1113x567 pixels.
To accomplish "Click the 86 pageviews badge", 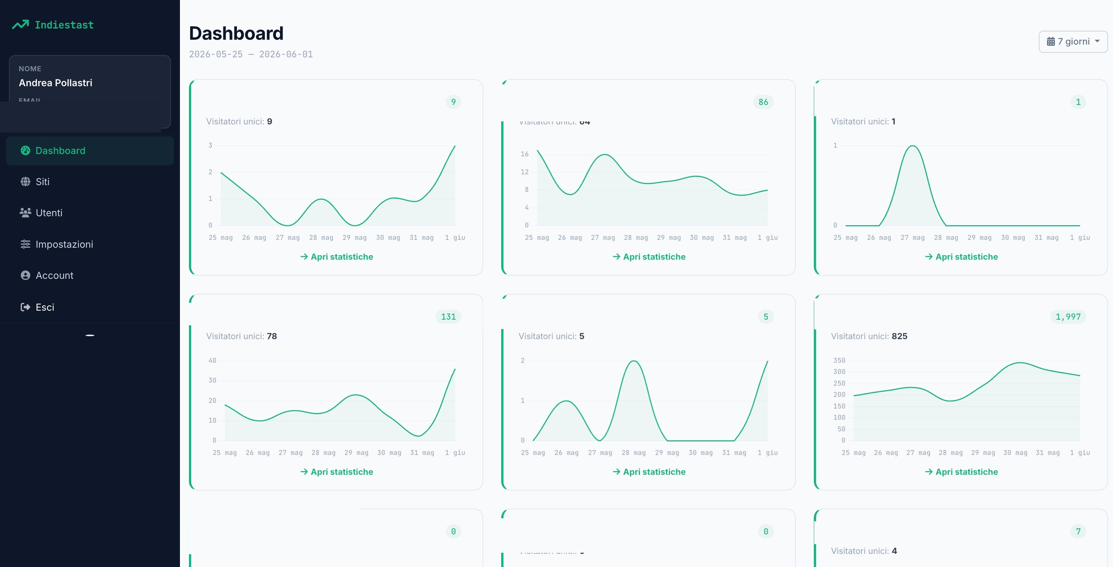I will tap(764, 102).
